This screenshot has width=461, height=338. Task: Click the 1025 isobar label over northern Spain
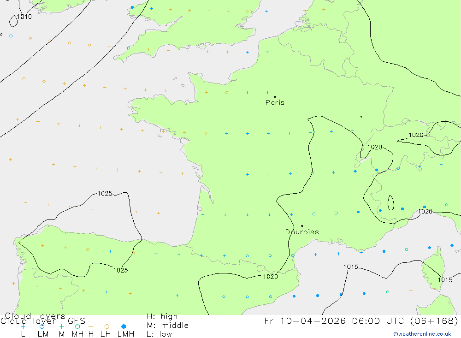pyautogui.click(x=120, y=270)
